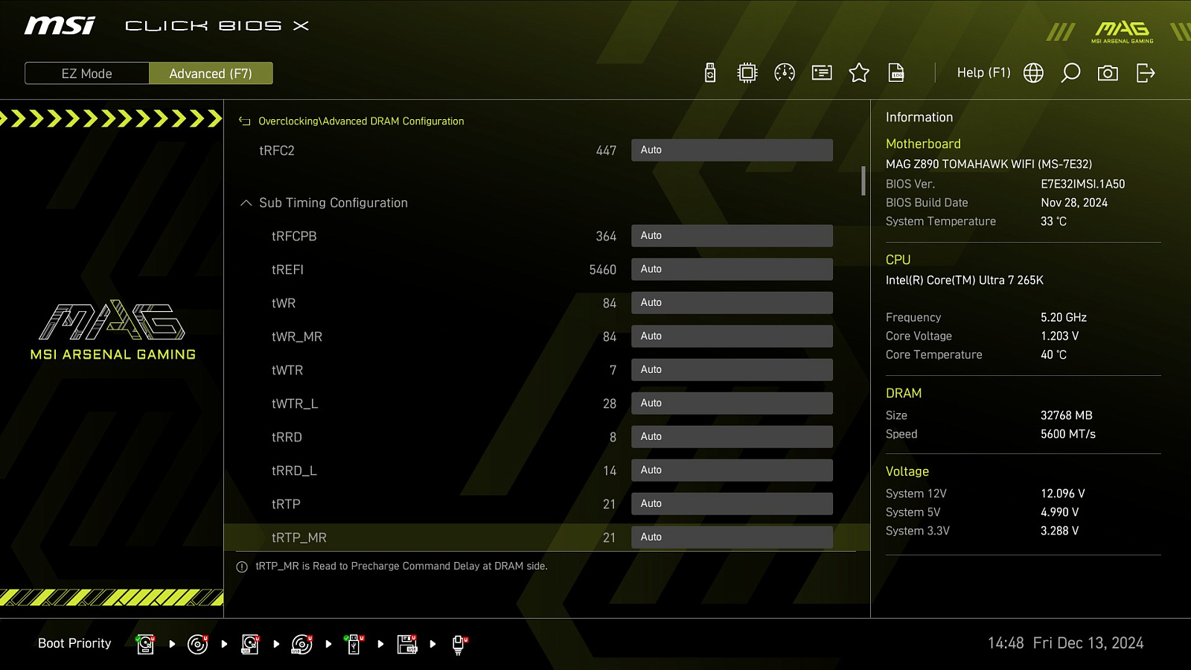Screen dimensions: 1191x670
Task: Click the tRTP Auto input field
Action: pos(732,504)
